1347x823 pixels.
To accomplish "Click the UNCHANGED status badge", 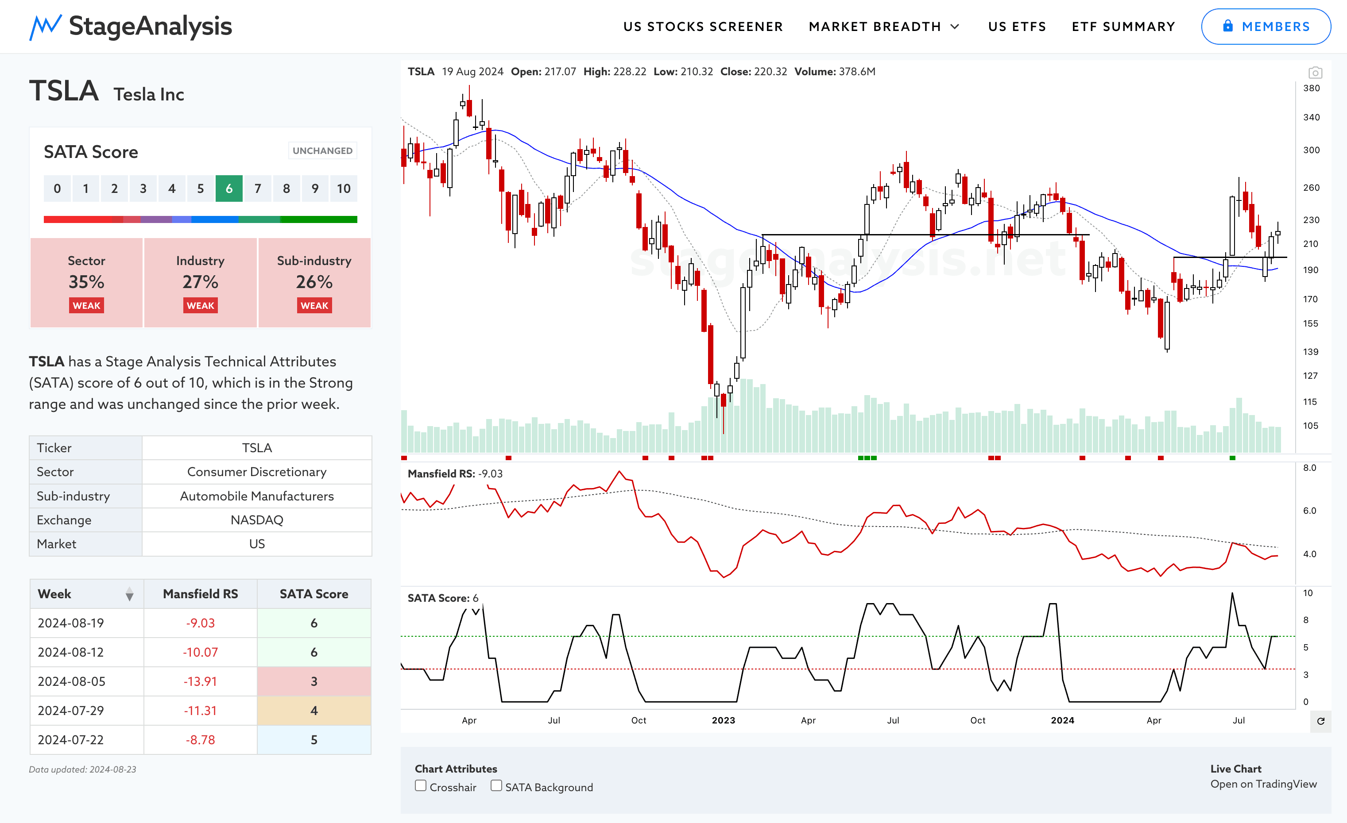I will click(322, 151).
